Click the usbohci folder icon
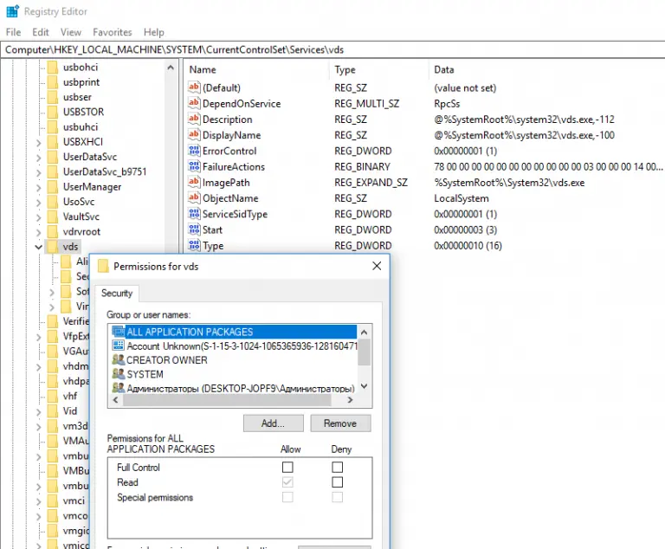Image resolution: width=665 pixels, height=549 pixels. (52, 67)
